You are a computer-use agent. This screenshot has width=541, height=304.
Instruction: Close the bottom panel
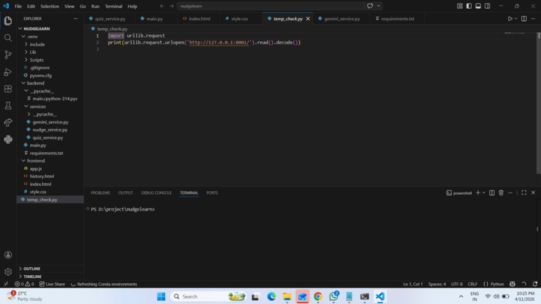(533, 193)
